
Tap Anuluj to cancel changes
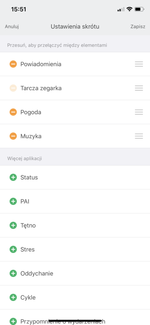pyautogui.click(x=12, y=27)
